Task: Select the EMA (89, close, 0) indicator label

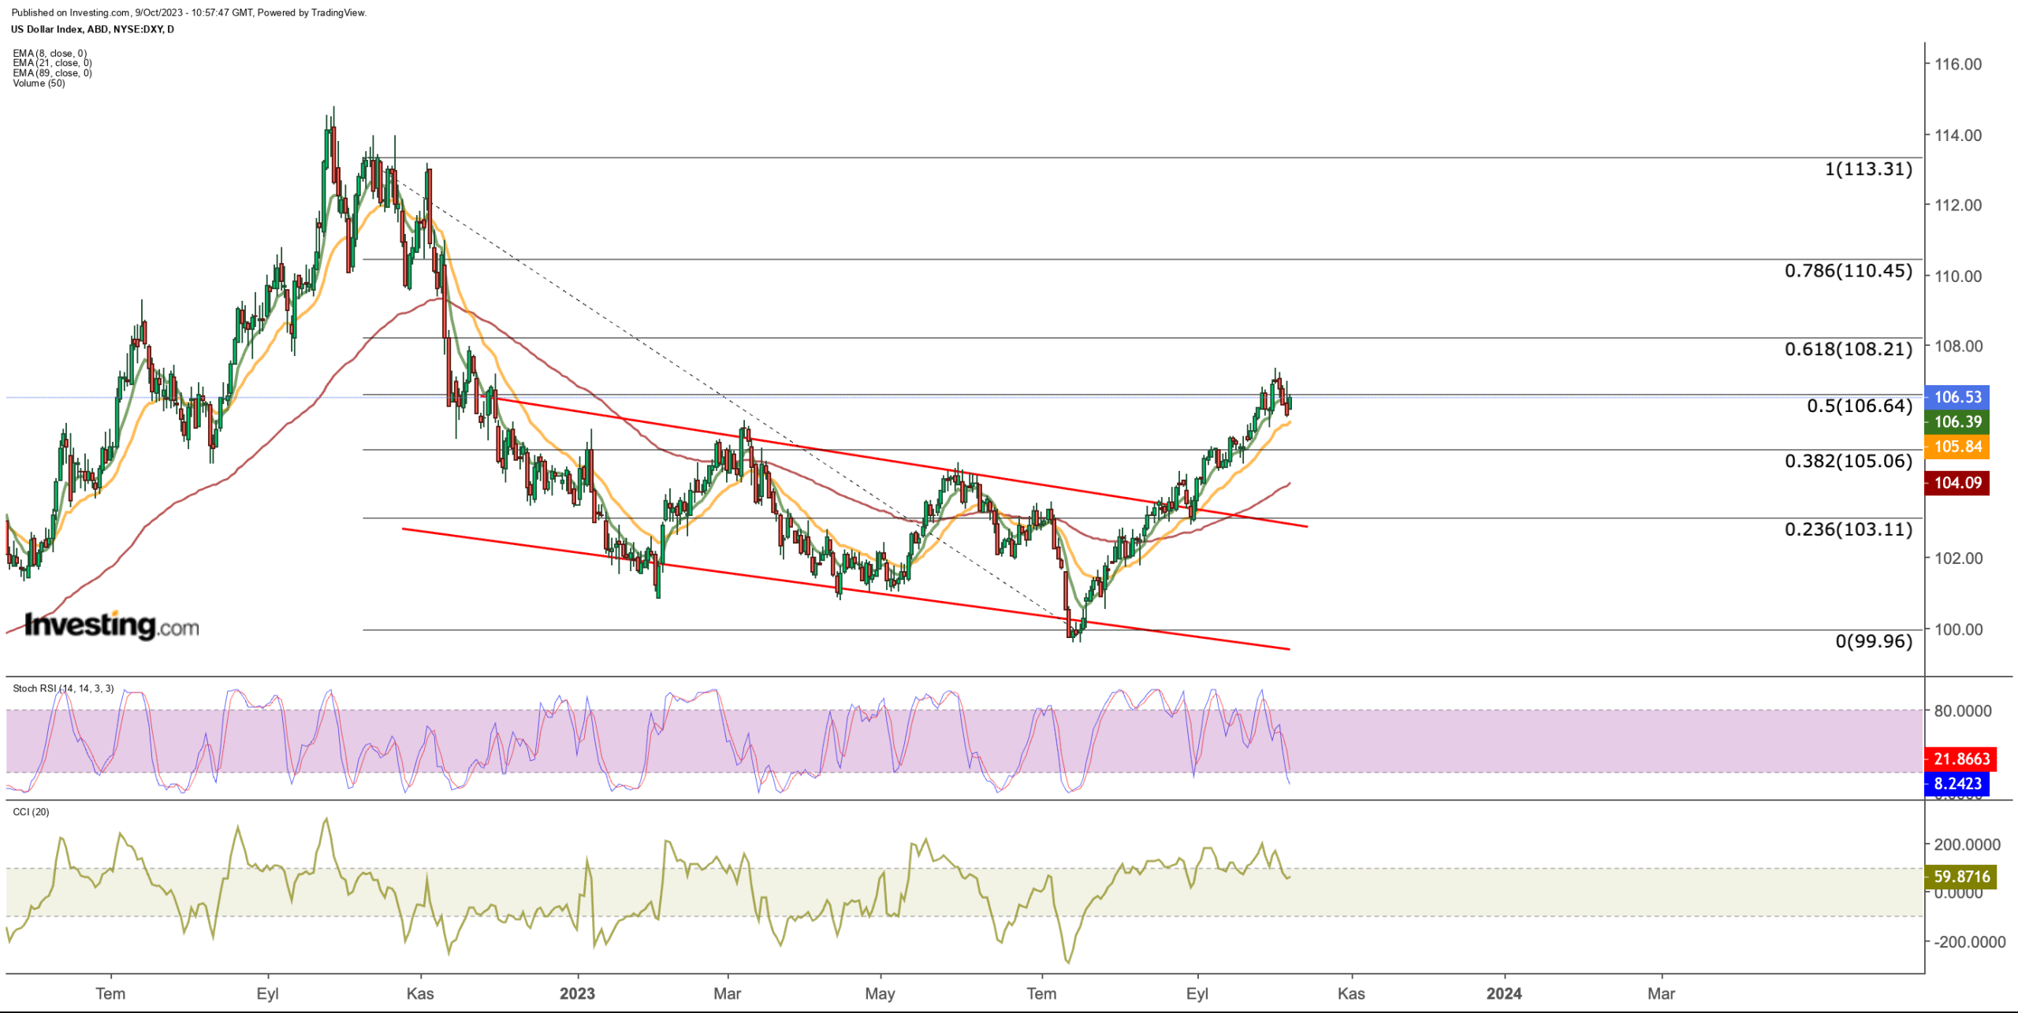Action: pos(52,73)
